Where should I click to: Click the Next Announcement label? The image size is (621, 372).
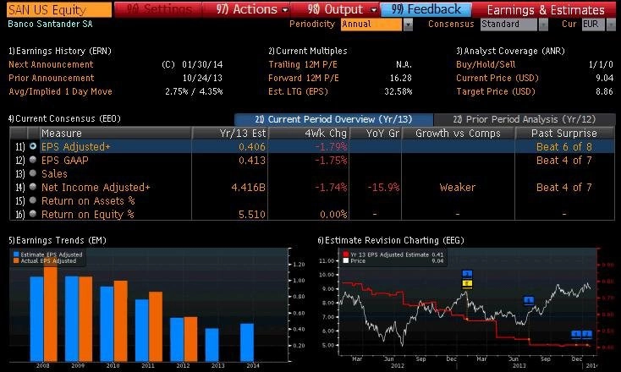(51, 64)
